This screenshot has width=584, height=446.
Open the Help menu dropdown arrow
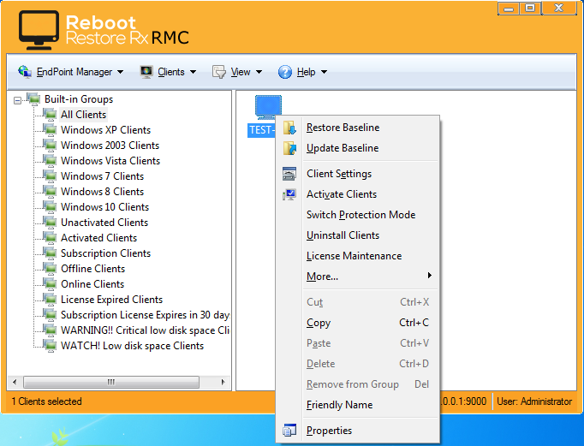(x=324, y=72)
